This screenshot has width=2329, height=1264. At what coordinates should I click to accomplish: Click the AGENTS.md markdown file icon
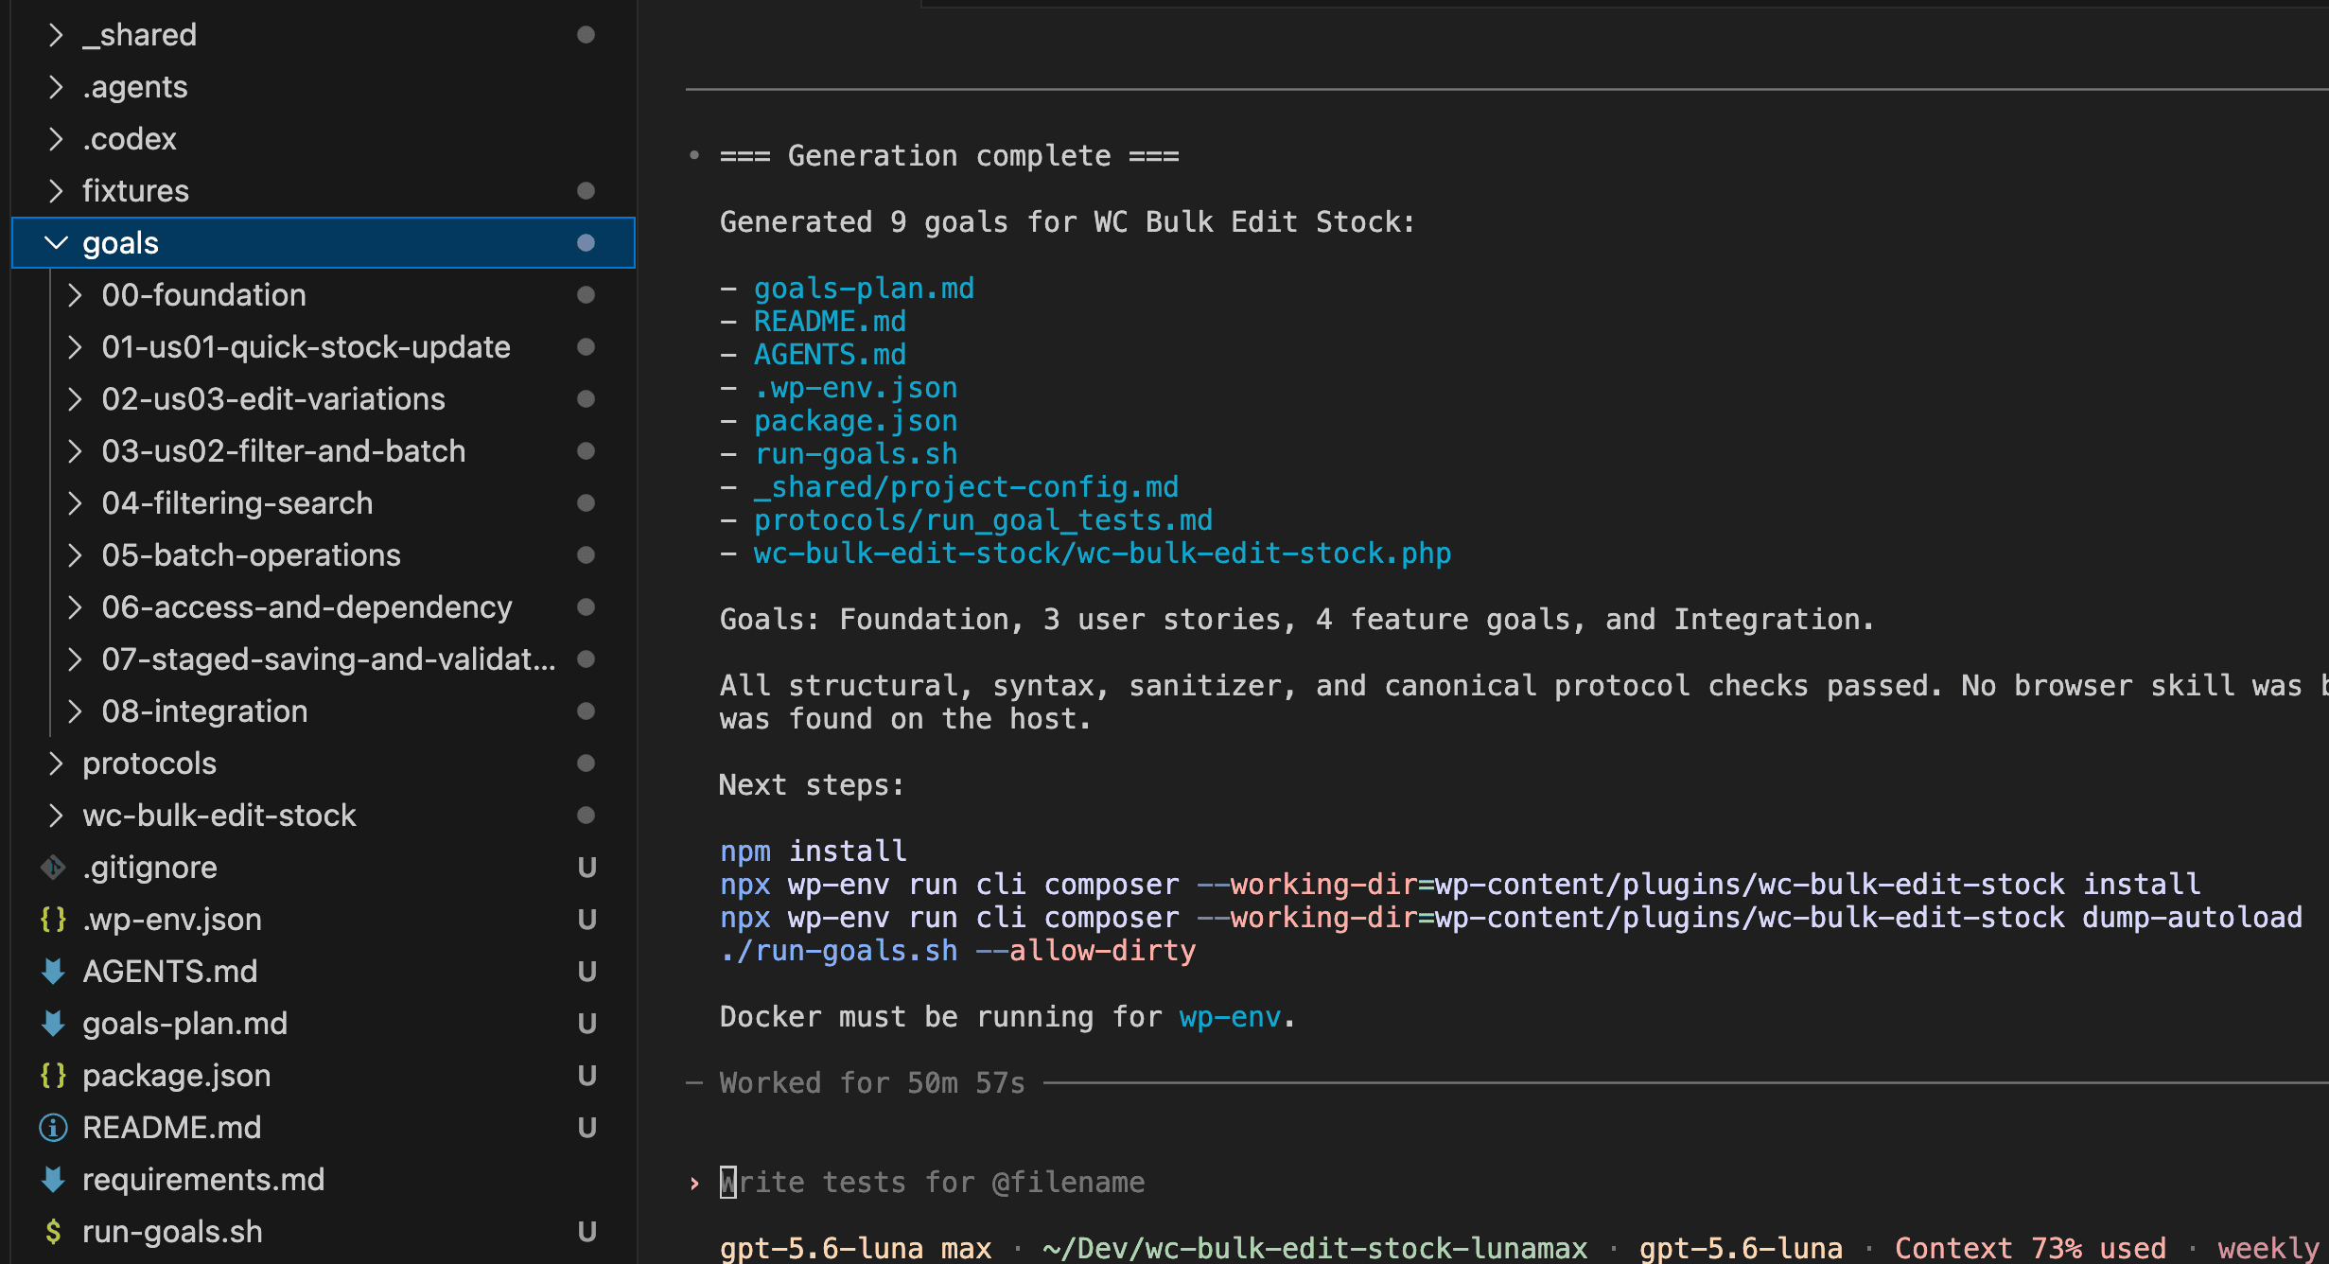coord(53,971)
